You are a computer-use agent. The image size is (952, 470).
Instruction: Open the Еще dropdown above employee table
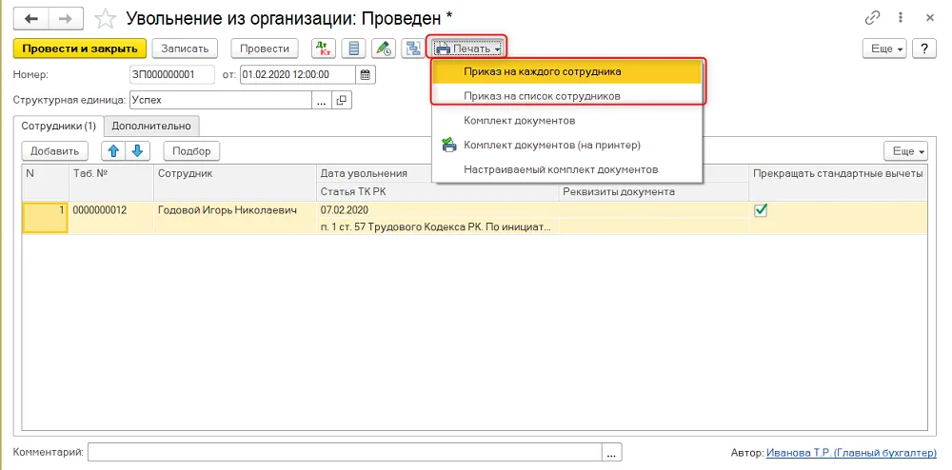906,151
